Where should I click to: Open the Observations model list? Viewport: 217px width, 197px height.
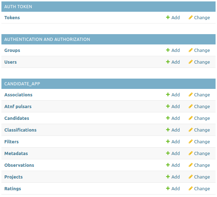(x=19, y=165)
